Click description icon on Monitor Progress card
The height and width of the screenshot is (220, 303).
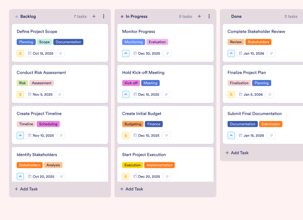tap(168, 53)
